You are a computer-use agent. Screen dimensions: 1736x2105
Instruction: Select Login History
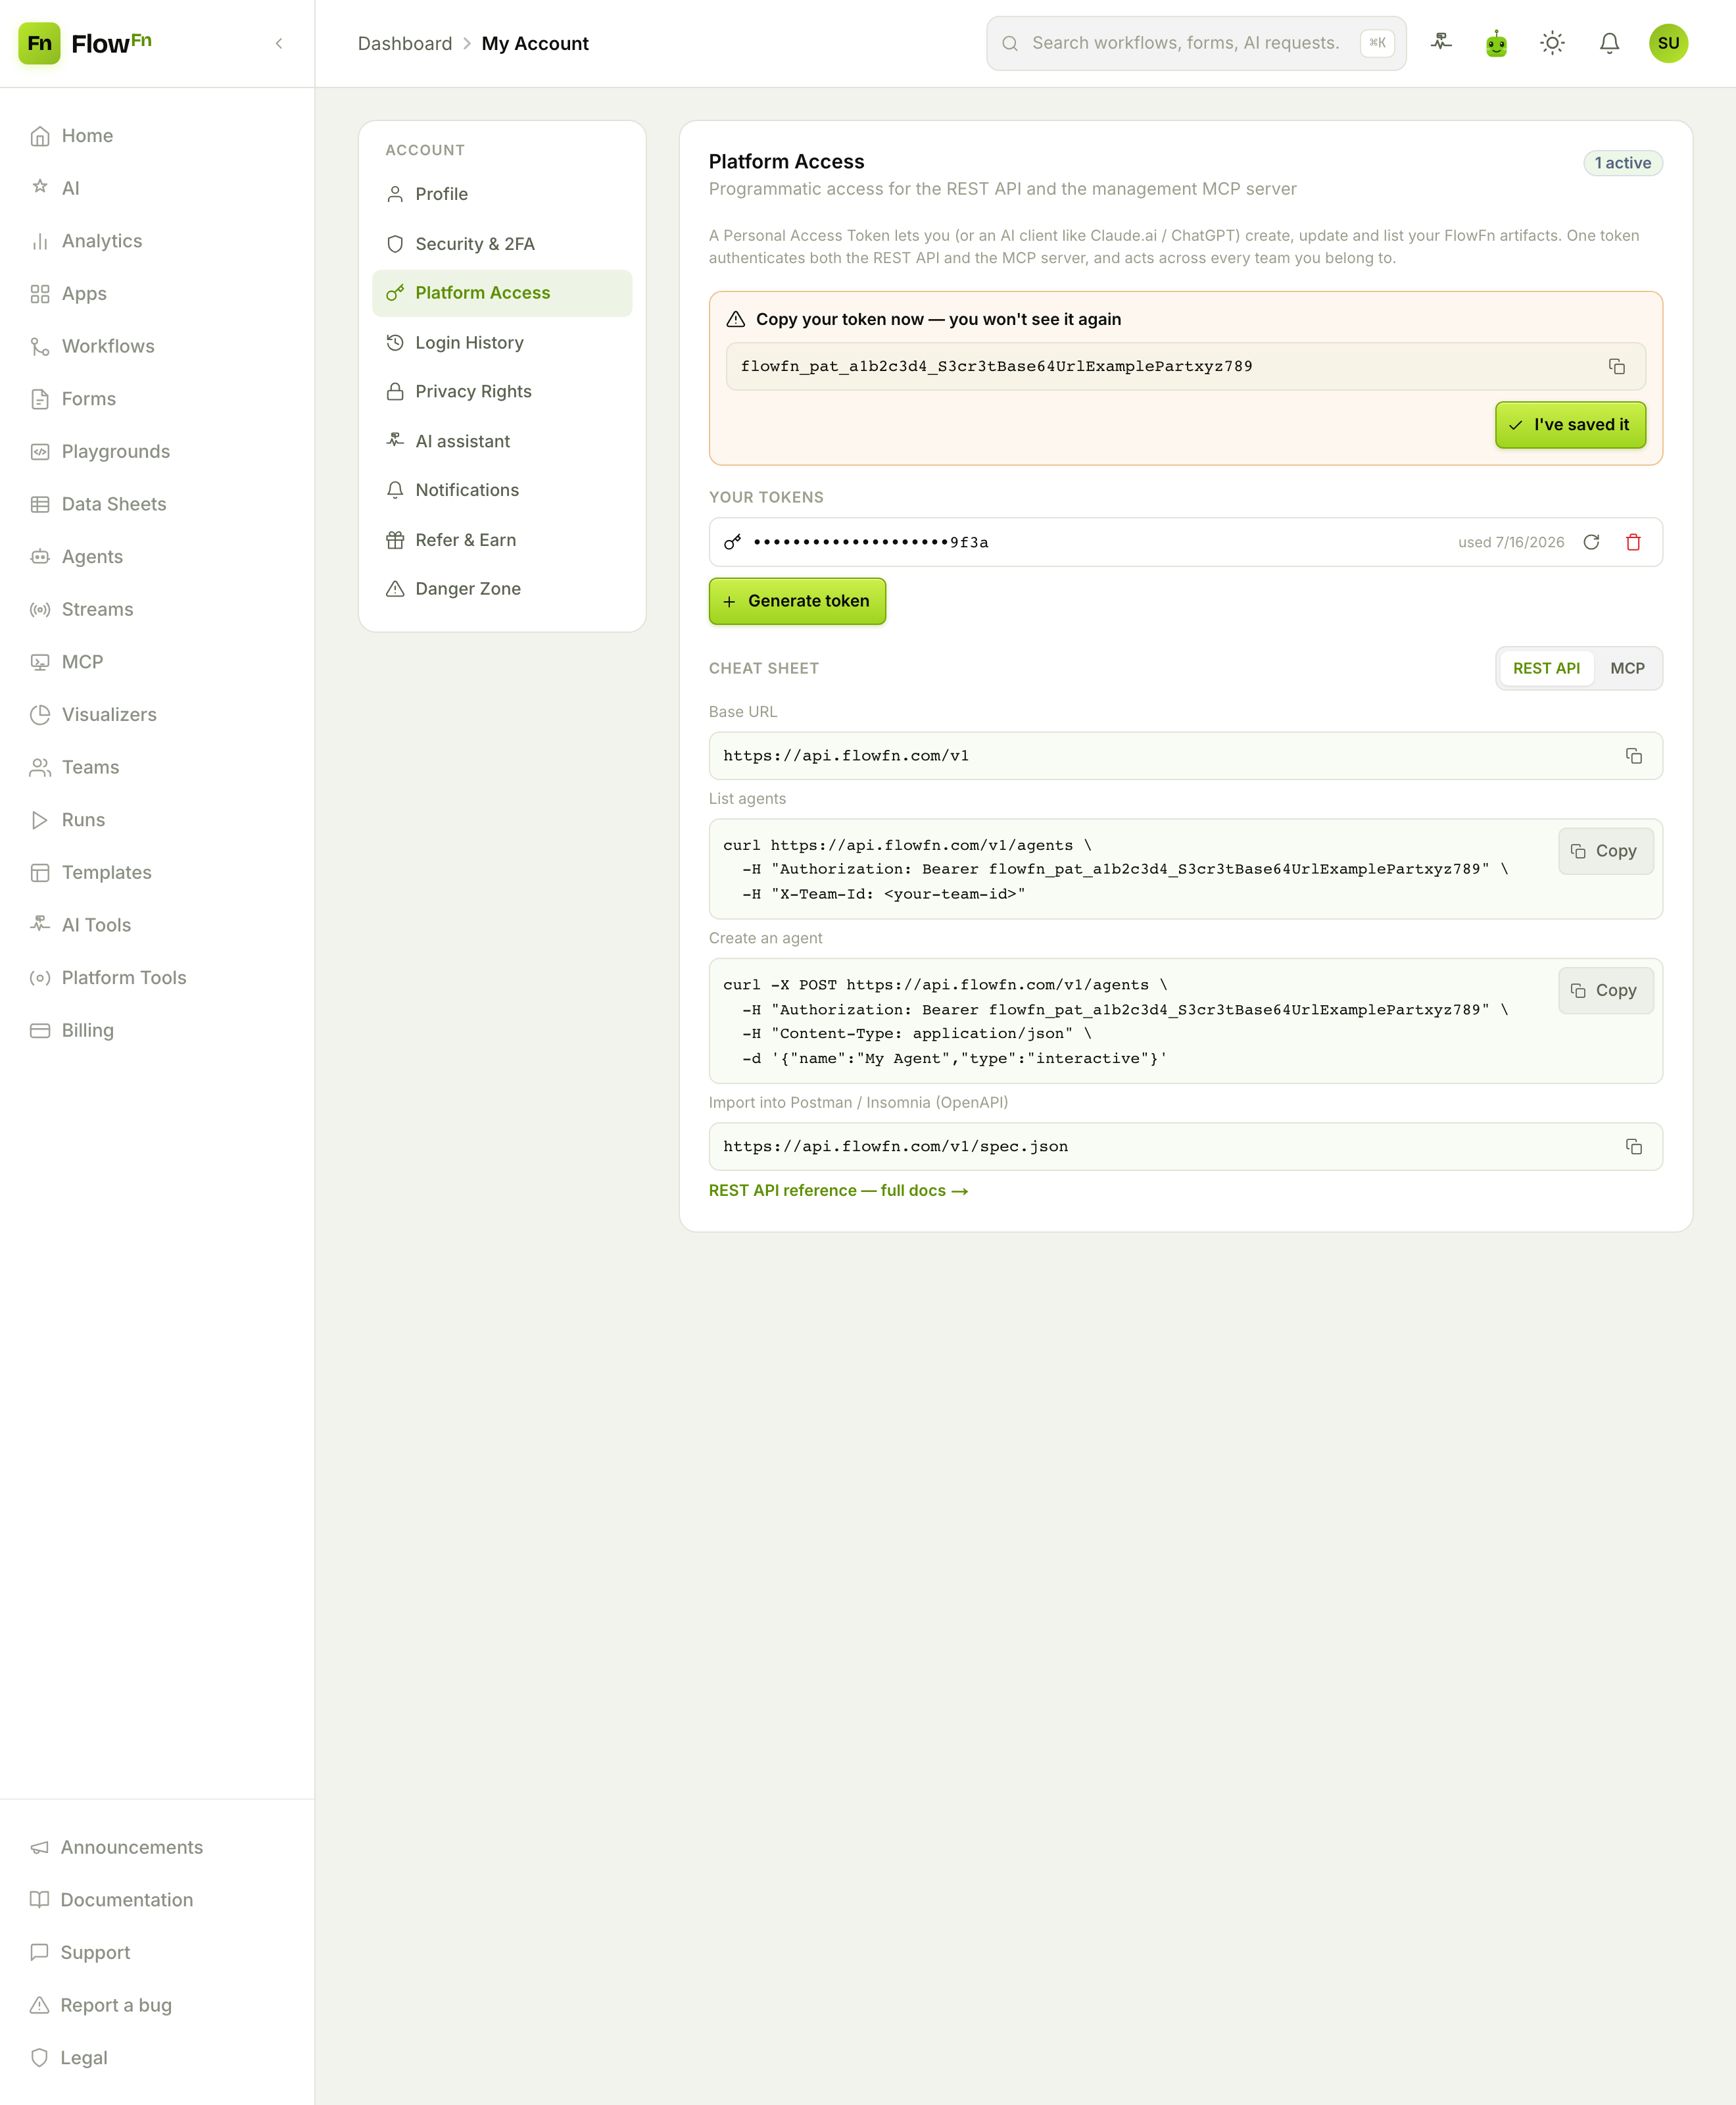pos(502,343)
